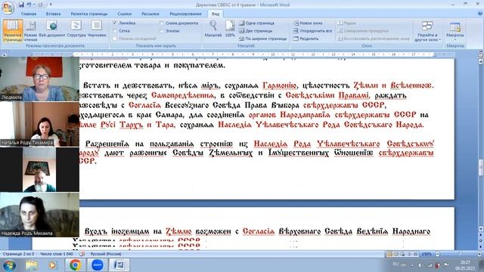Open the Разметка страницы ribbon tab
This screenshot has height=272, width=484.
pyautogui.click(x=89, y=14)
